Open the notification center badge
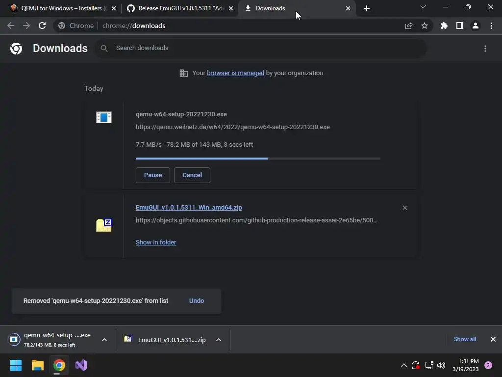The height and width of the screenshot is (377, 502). [x=488, y=365]
